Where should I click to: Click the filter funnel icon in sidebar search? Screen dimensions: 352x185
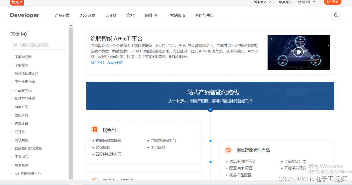(15, 45)
